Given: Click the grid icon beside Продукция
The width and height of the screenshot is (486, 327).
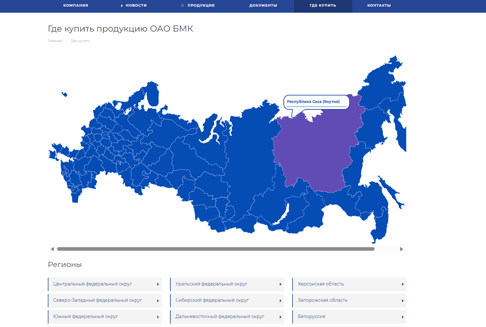Looking at the screenshot, I should pos(182,6).
